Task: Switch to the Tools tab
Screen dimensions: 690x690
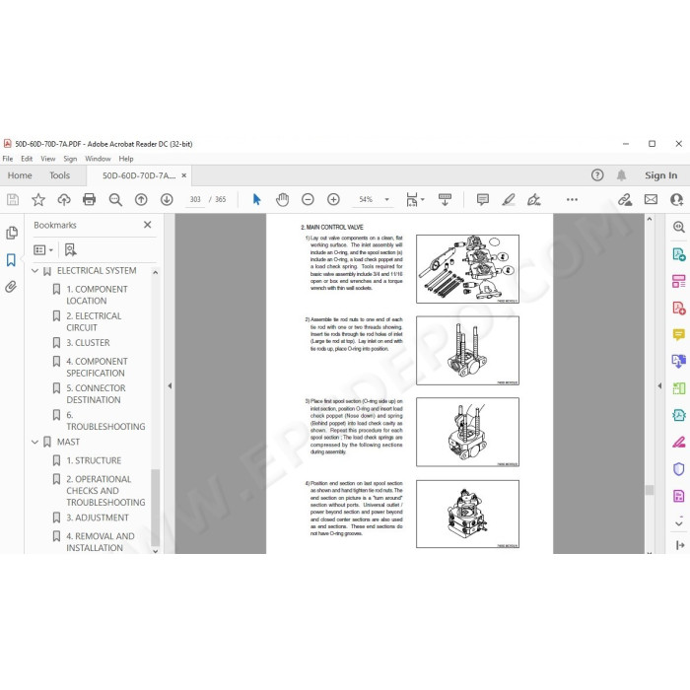Action: click(59, 175)
